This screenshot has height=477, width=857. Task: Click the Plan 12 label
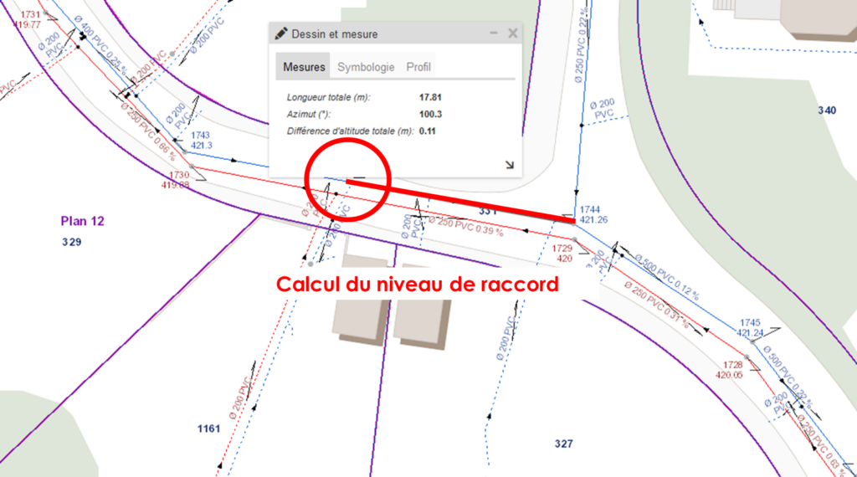82,221
